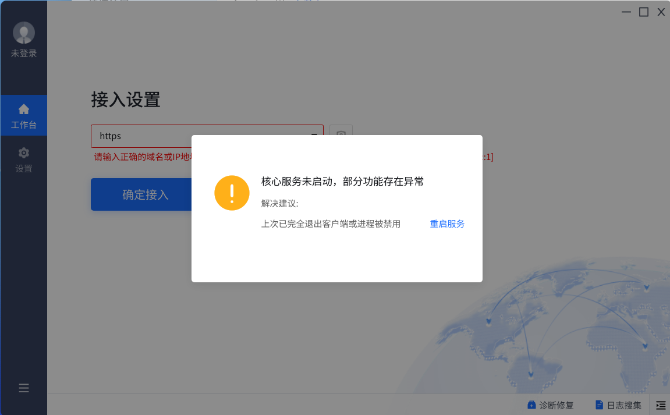Click the bottom-right list panel icon
The image size is (670, 415).
(661, 405)
